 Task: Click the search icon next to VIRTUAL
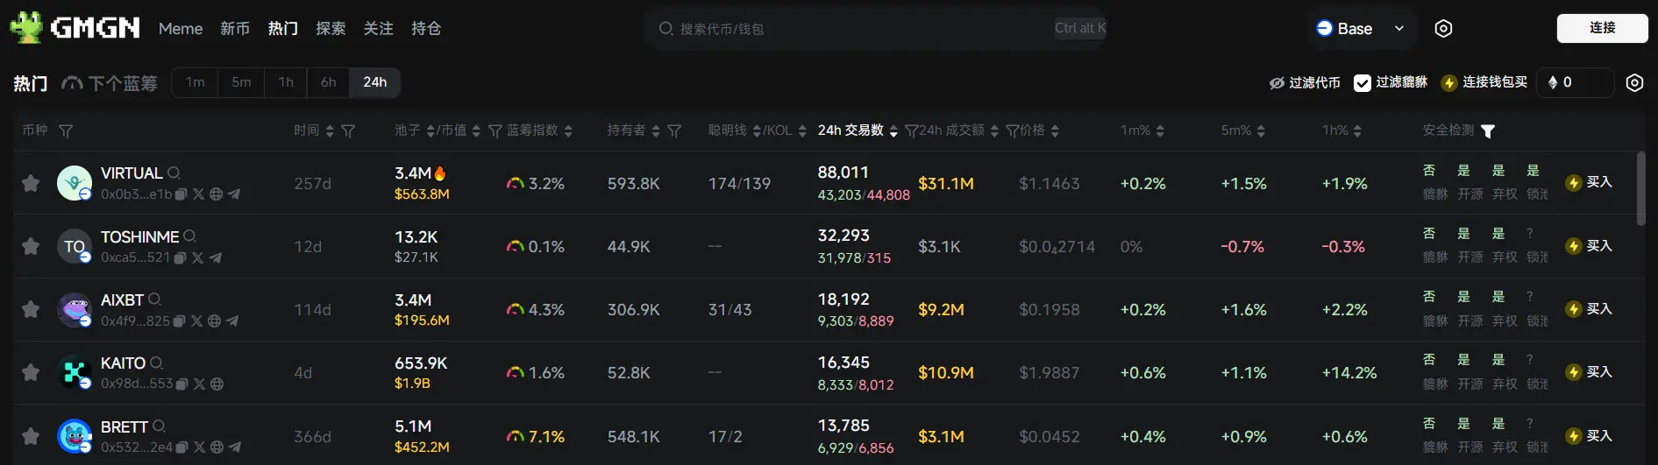[174, 173]
